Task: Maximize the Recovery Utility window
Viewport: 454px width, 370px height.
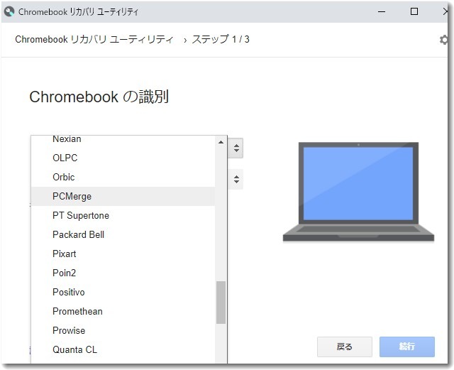Action: click(x=414, y=11)
